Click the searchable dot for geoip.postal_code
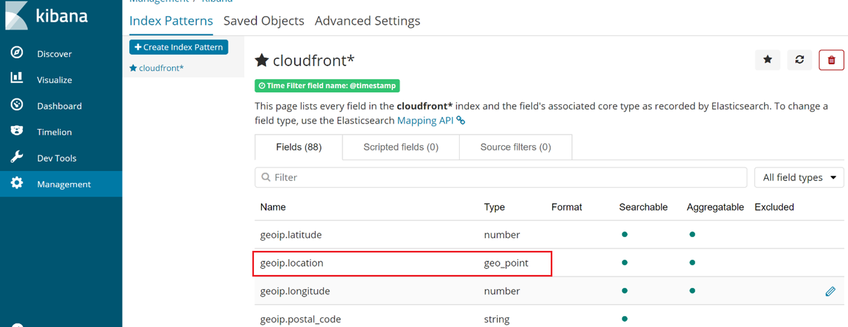Viewport: 848px width, 327px height. [x=624, y=319]
